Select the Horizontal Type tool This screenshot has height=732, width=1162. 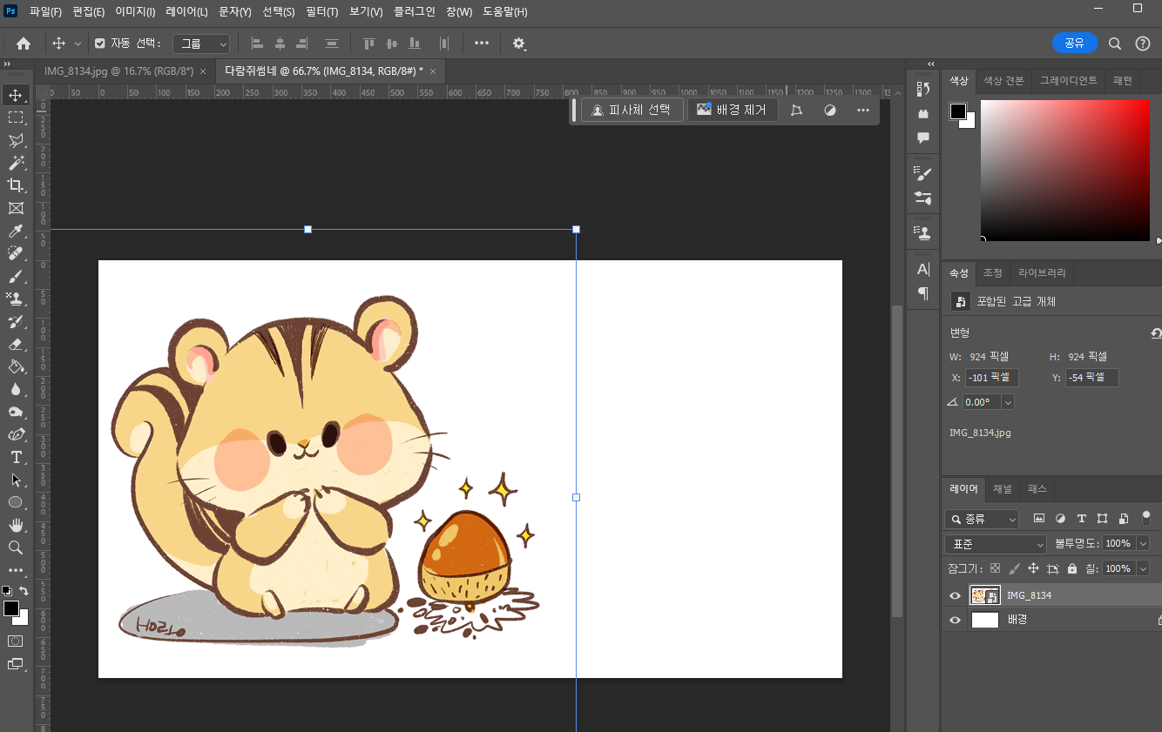(16, 457)
